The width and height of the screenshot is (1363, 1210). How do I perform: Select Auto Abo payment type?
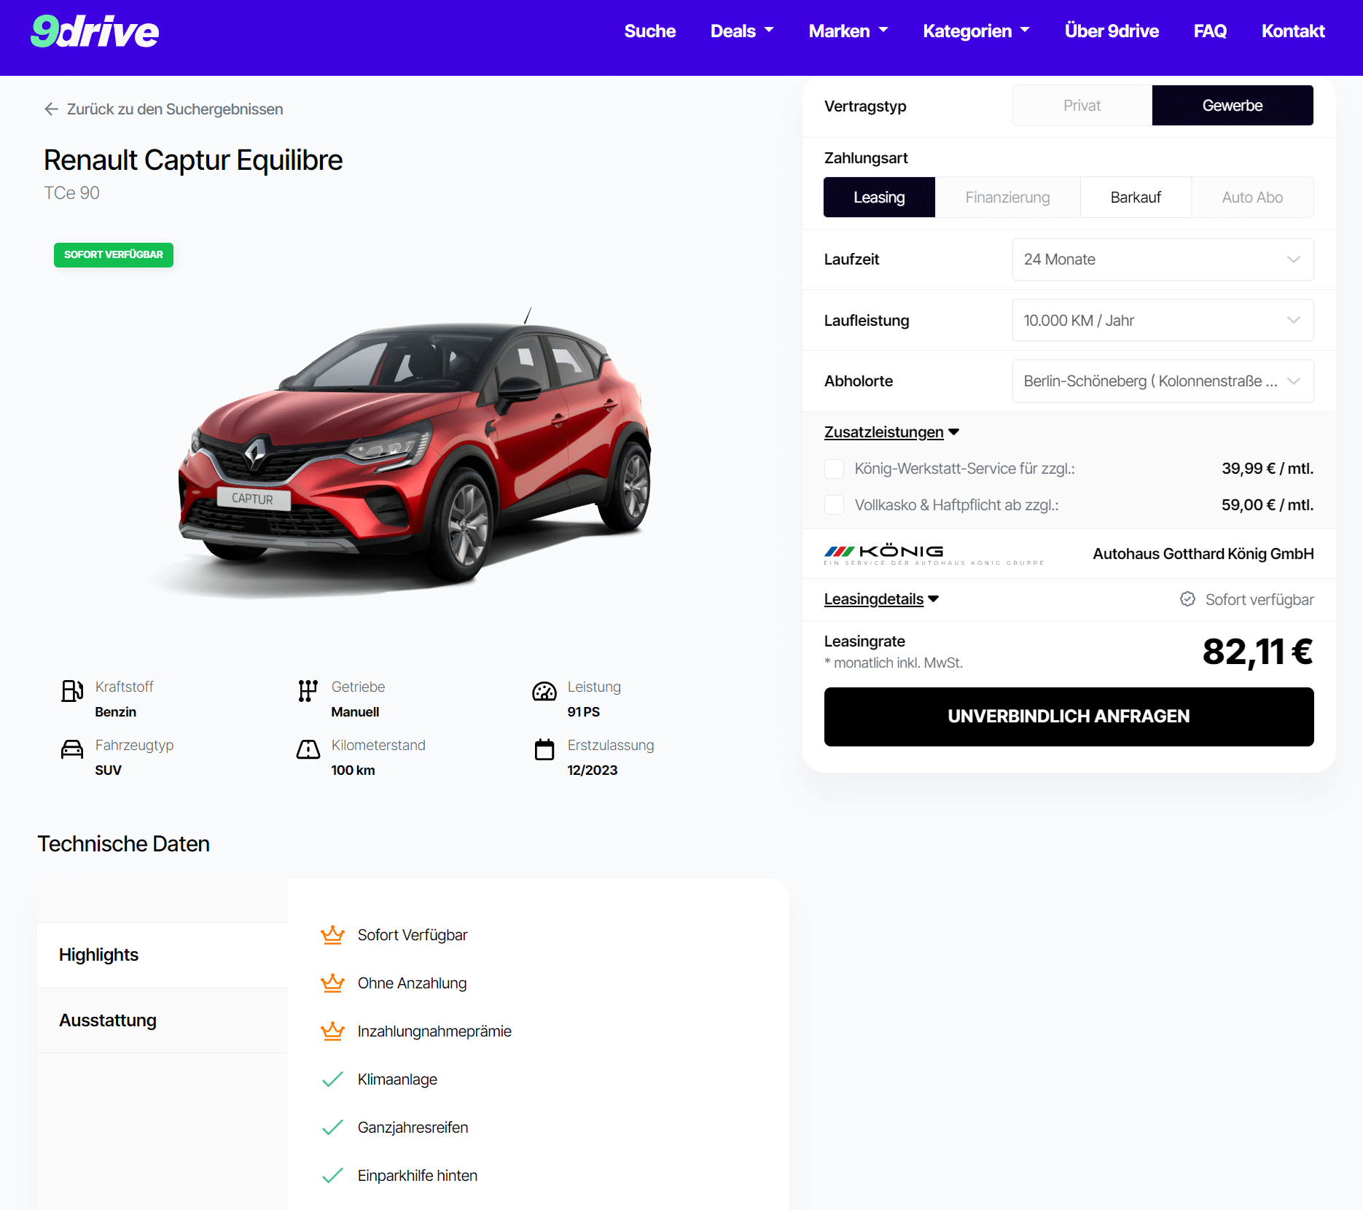tap(1252, 198)
